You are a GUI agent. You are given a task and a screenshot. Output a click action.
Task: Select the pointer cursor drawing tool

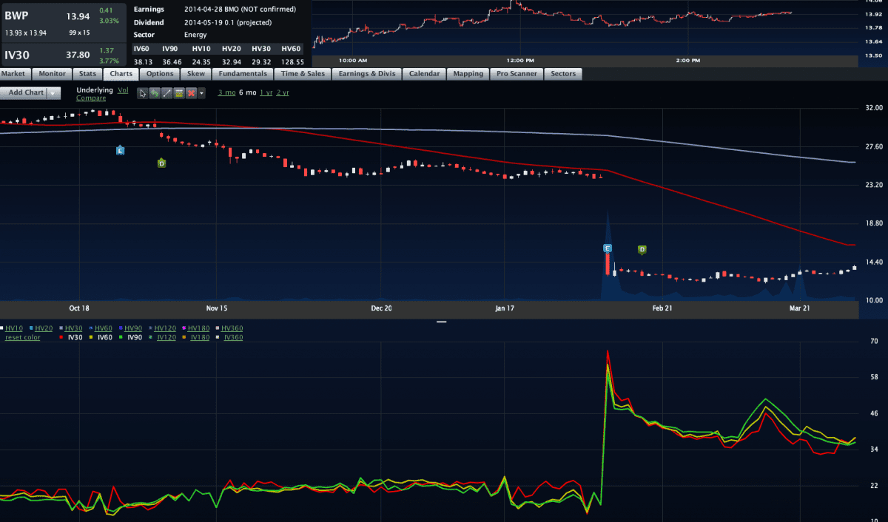coord(143,93)
